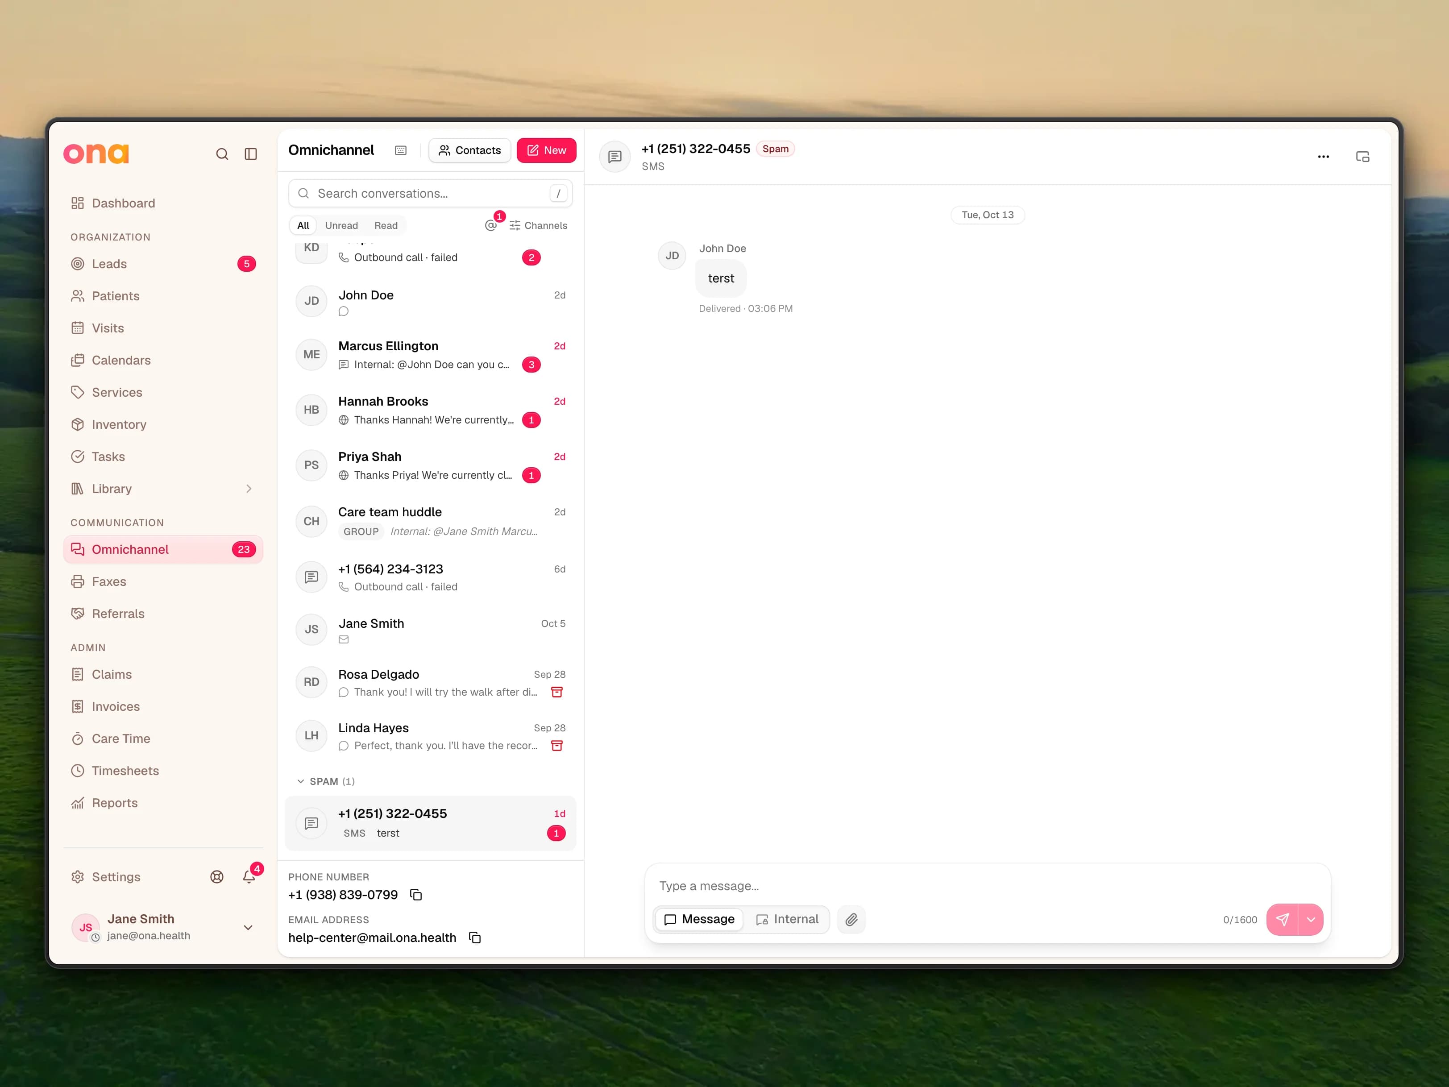
Task: Open Care team huddle group conversation
Action: pos(430,521)
